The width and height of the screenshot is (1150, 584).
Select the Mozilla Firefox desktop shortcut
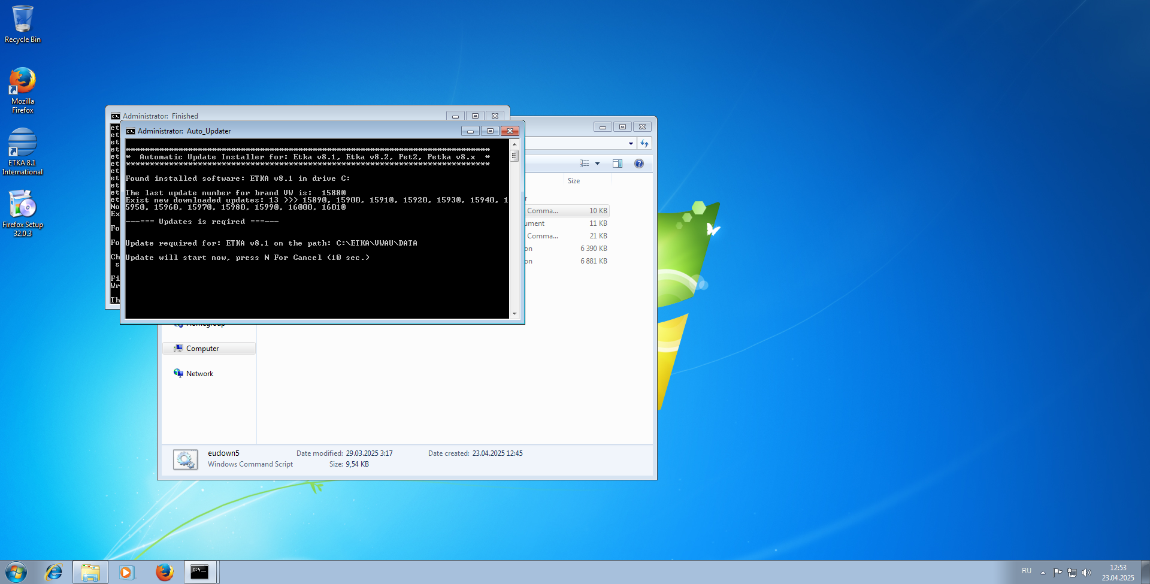pos(22,90)
